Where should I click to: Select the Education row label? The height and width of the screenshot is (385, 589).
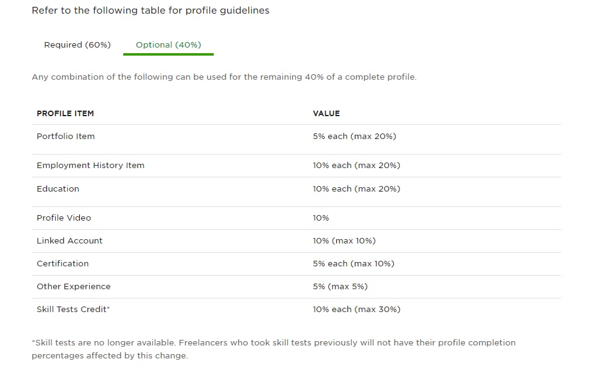pyautogui.click(x=58, y=189)
